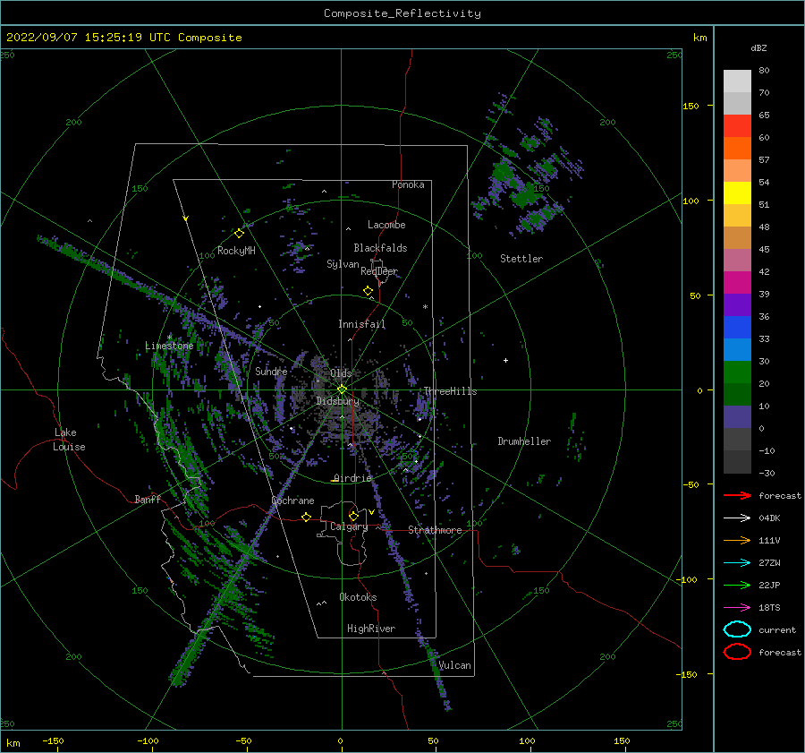This screenshot has height=753, width=805.
Task: Click the 04DK legend label
Action: pyautogui.click(x=769, y=518)
